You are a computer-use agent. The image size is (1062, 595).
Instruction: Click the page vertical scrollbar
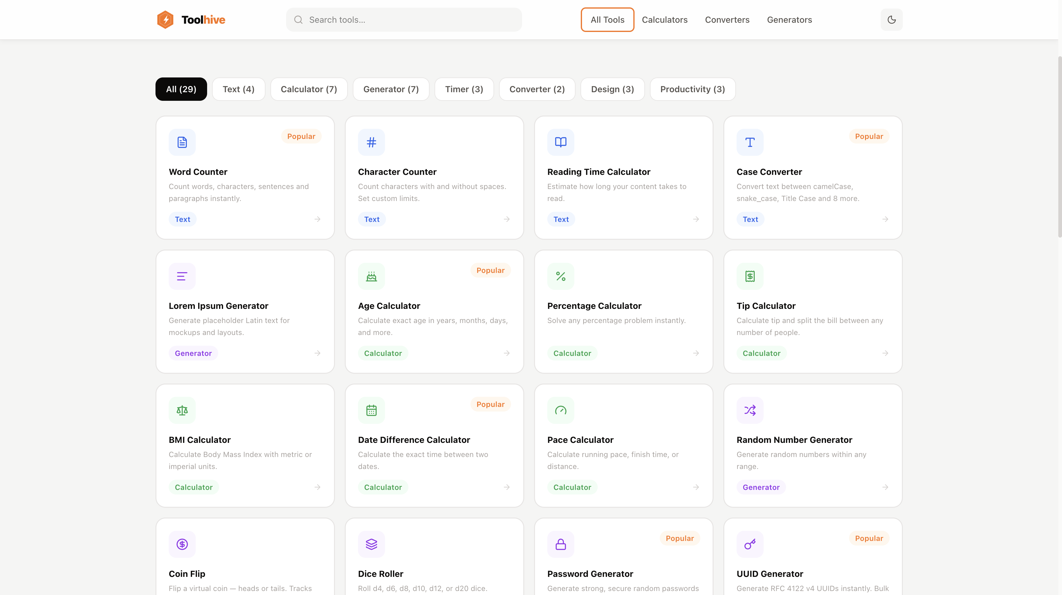[x=1059, y=146]
